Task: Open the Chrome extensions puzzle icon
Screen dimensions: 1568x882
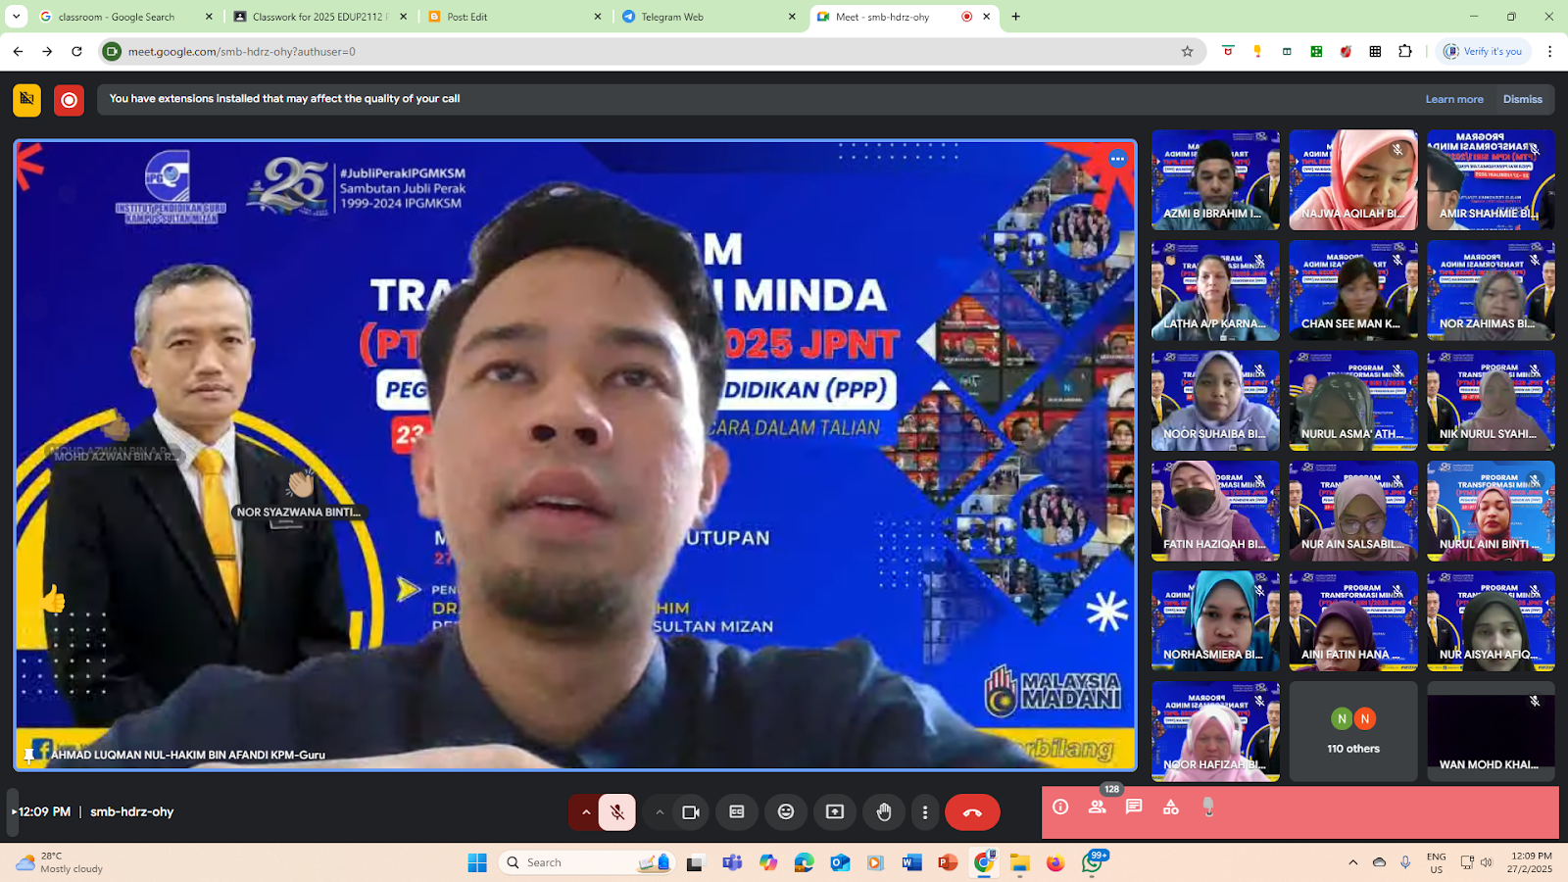Action: point(1405,51)
